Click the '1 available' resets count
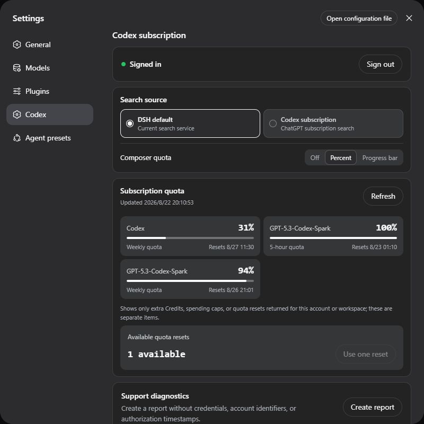Screen dimensions: 424x424 point(156,354)
